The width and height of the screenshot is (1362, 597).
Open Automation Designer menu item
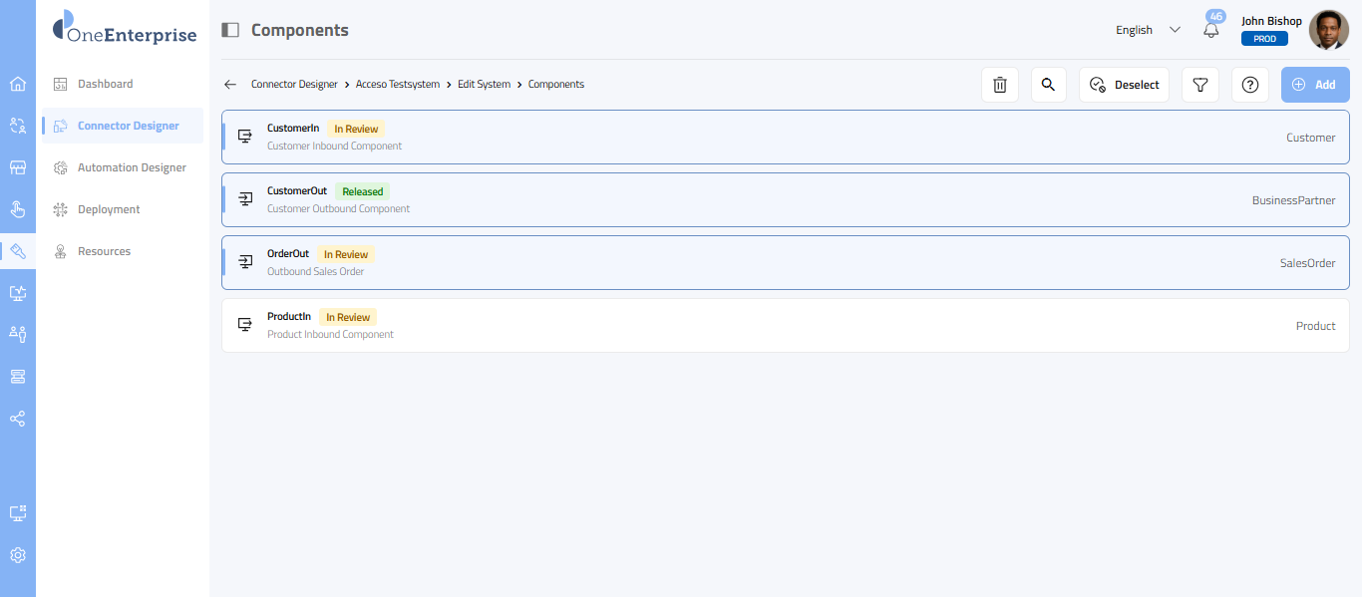tap(132, 167)
